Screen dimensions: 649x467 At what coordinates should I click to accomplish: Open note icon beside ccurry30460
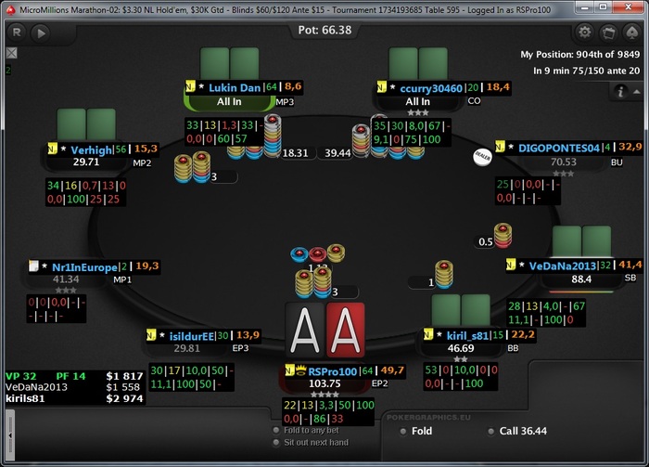tap(381, 87)
